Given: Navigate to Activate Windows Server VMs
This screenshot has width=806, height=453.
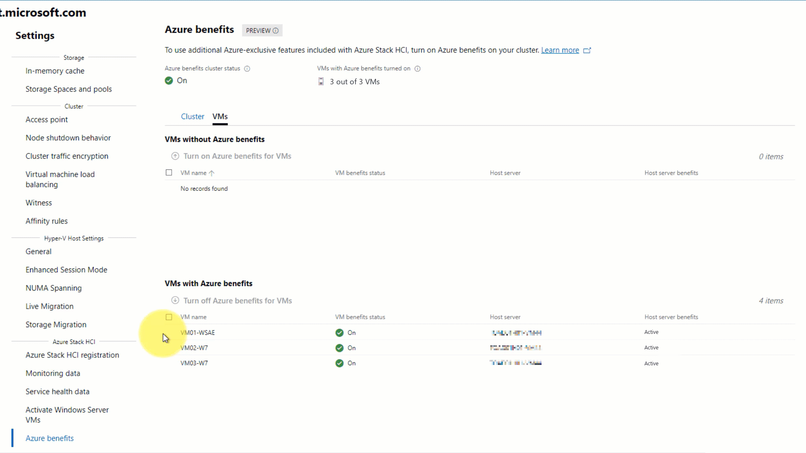Looking at the screenshot, I should [67, 414].
